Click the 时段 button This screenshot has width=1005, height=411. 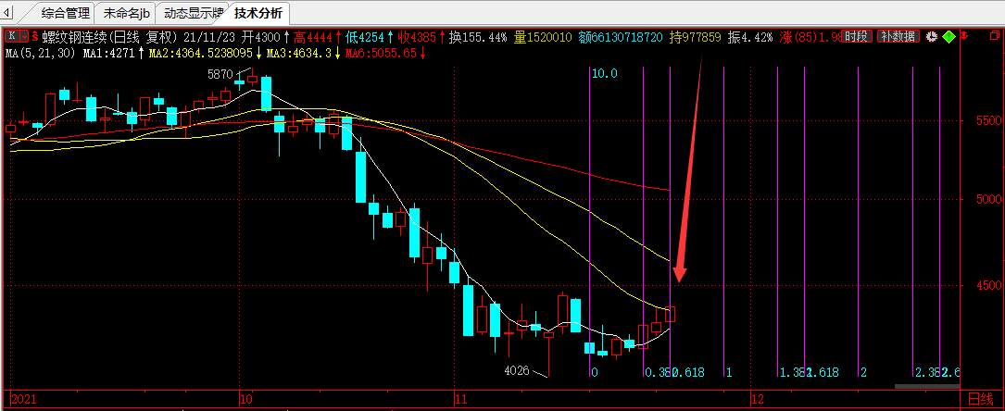point(858,36)
